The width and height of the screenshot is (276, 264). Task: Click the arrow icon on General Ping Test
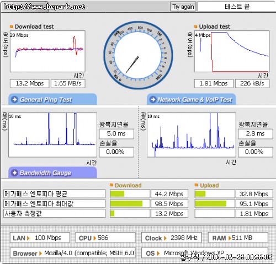[x=14, y=100]
